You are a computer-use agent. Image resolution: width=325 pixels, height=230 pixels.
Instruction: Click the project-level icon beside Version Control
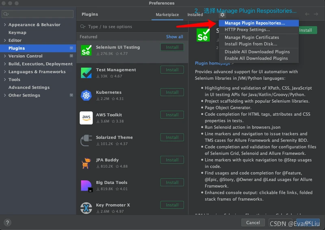click(71, 56)
